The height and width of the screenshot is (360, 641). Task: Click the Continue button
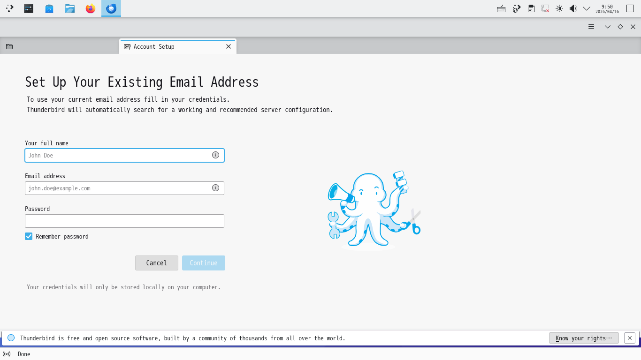point(204,263)
